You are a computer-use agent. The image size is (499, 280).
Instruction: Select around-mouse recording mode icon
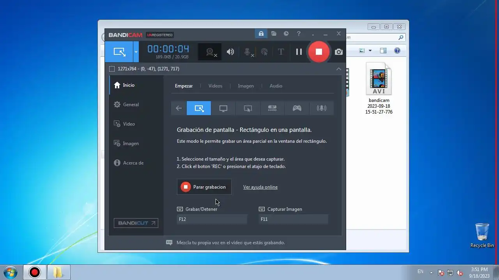[x=248, y=108]
